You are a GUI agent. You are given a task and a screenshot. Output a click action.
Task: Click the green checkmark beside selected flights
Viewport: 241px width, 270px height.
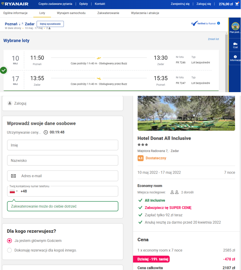(x=3, y=70)
